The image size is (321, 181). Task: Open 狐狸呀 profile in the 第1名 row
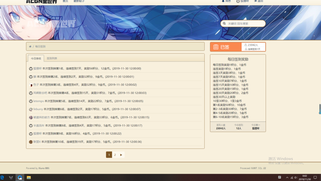point(38,68)
